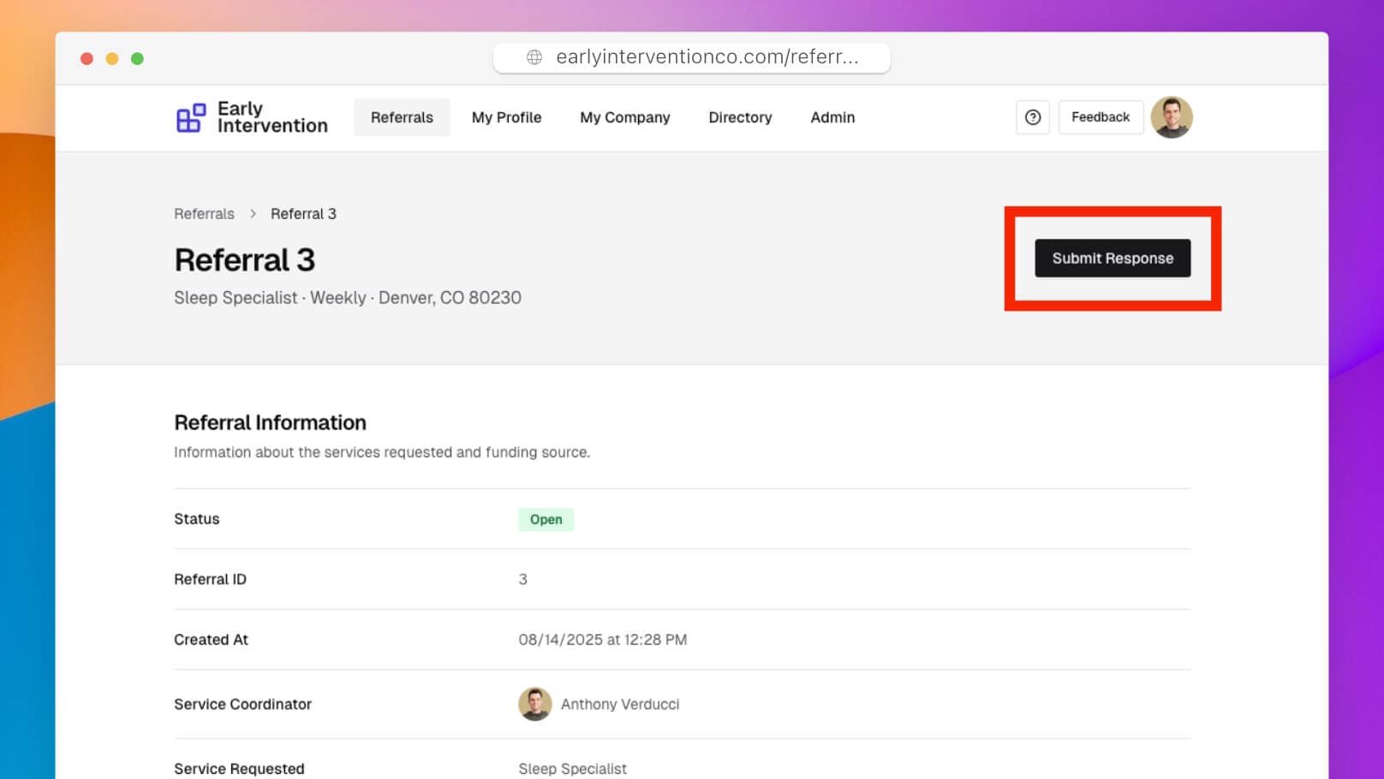Go back via Referrals breadcrumb link

(x=204, y=214)
